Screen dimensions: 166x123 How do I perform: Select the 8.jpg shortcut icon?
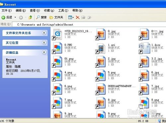point(101,103)
